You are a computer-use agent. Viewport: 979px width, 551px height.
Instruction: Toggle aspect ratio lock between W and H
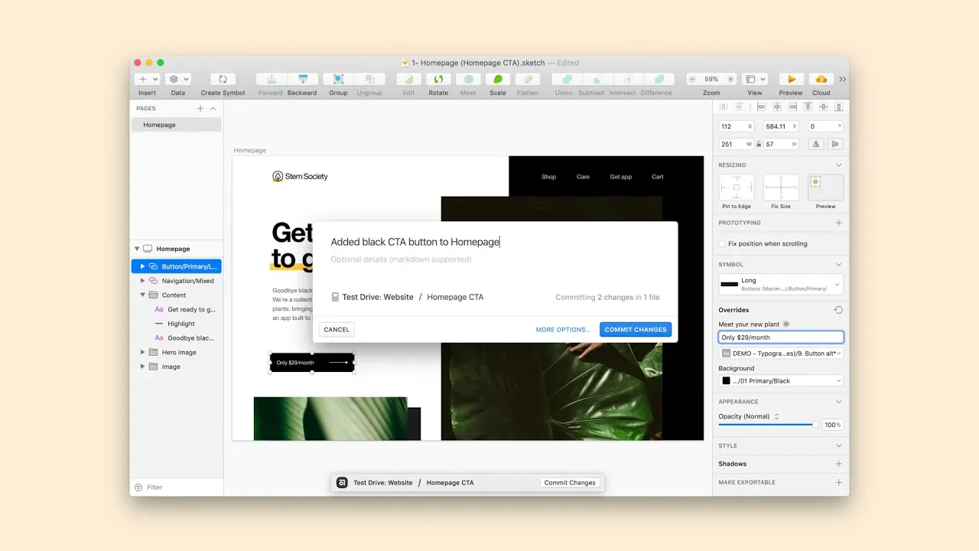click(759, 144)
